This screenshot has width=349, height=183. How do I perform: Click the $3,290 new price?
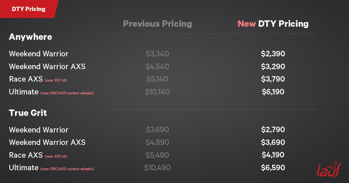coord(273,67)
